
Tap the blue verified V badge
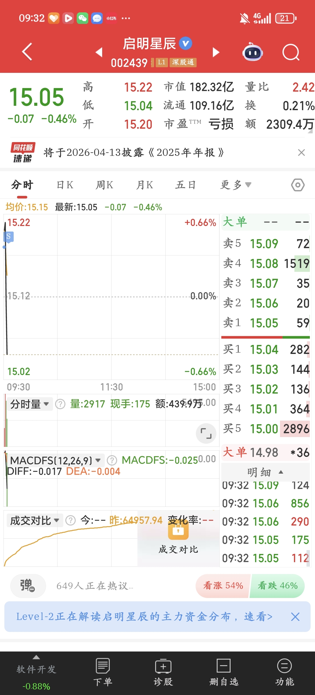point(186,44)
